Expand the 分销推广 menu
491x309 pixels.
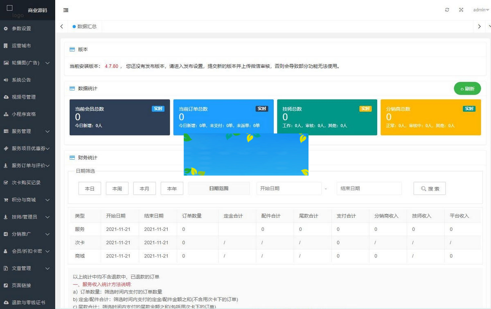[x=27, y=235]
